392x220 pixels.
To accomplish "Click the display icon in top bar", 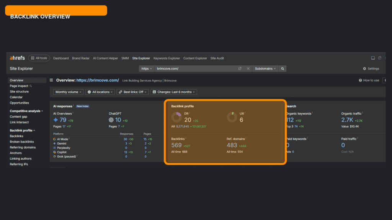I will pyautogui.click(x=373, y=58).
